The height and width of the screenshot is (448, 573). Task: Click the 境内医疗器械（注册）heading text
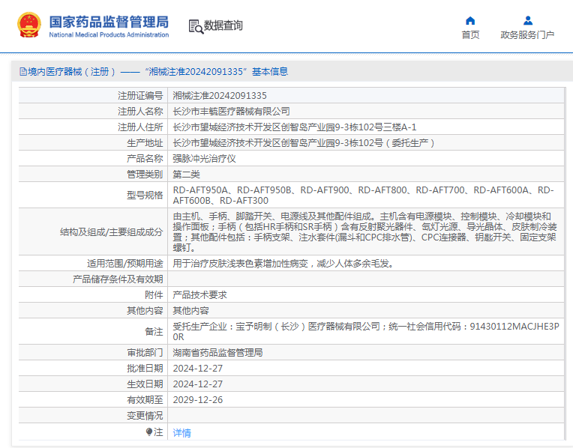click(x=72, y=72)
